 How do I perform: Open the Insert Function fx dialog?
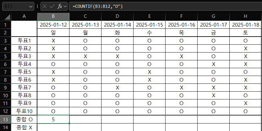[x=60, y=6]
